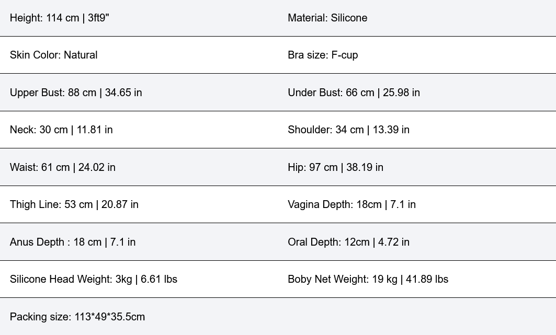The width and height of the screenshot is (556, 335).
Task: Click the Skin Color: Natural row
Action: point(53,55)
